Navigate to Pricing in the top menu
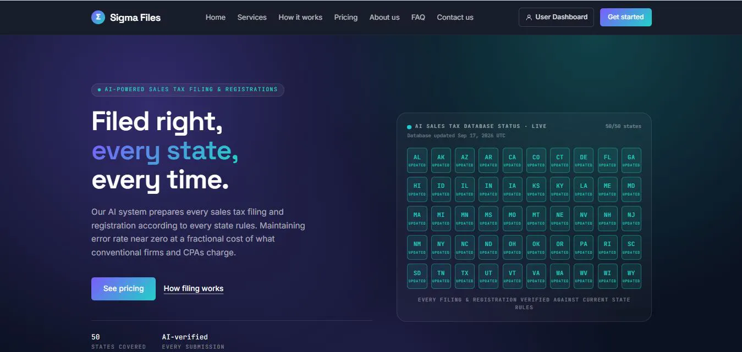The width and height of the screenshot is (742, 352). coord(346,18)
